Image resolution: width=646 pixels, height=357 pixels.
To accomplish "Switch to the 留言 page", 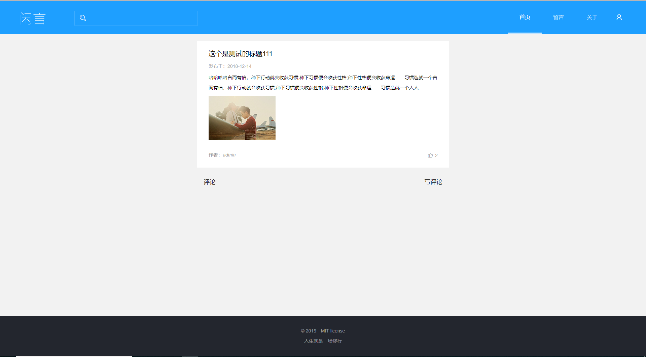I will 559,17.
